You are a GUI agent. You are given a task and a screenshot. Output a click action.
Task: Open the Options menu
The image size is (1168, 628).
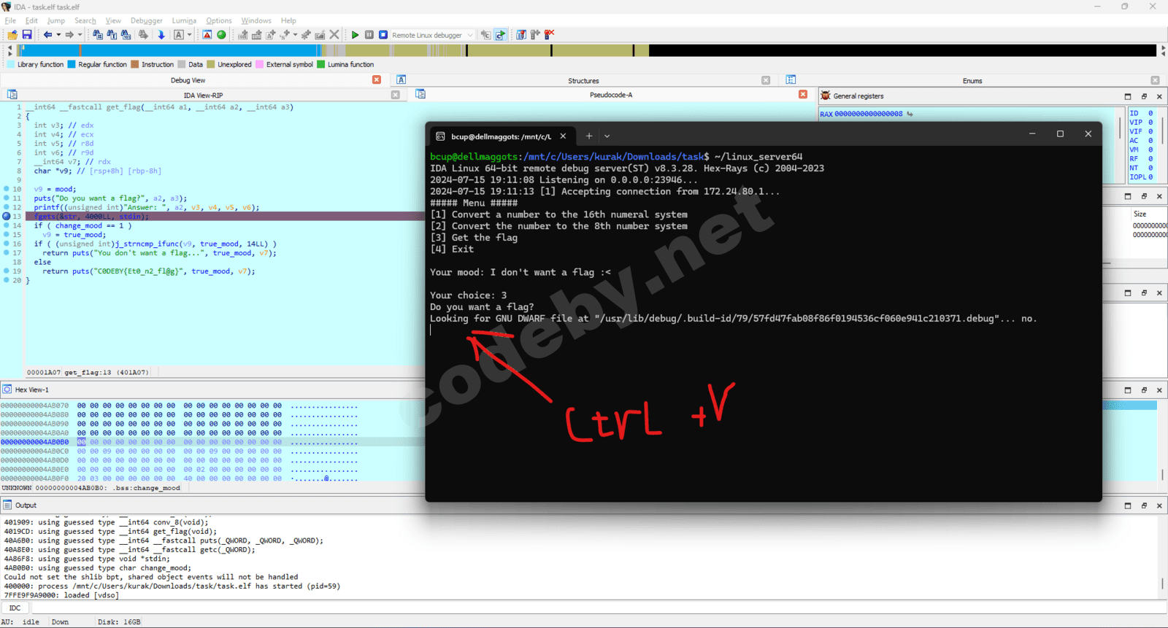219,20
